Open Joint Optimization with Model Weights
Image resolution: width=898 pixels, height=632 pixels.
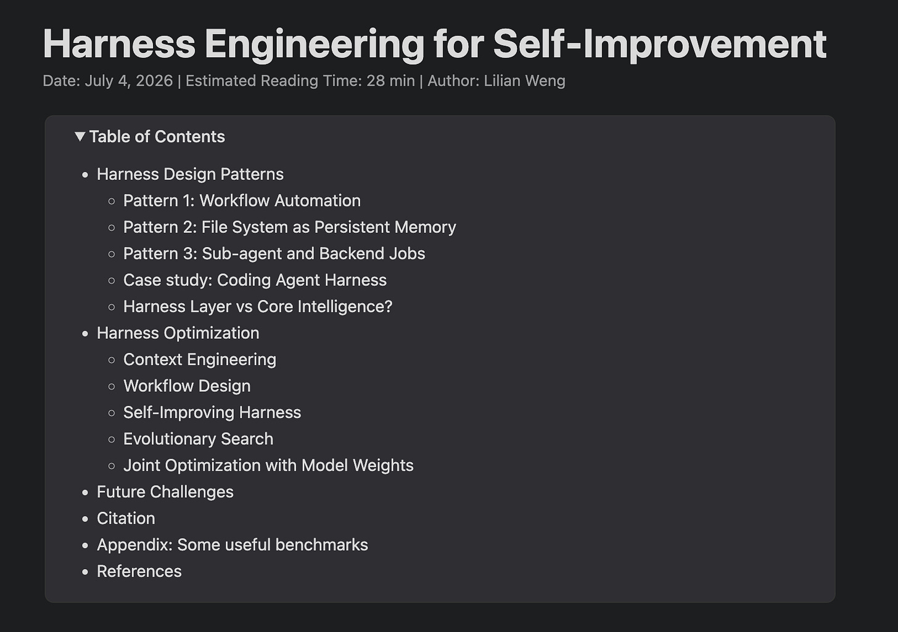(268, 466)
